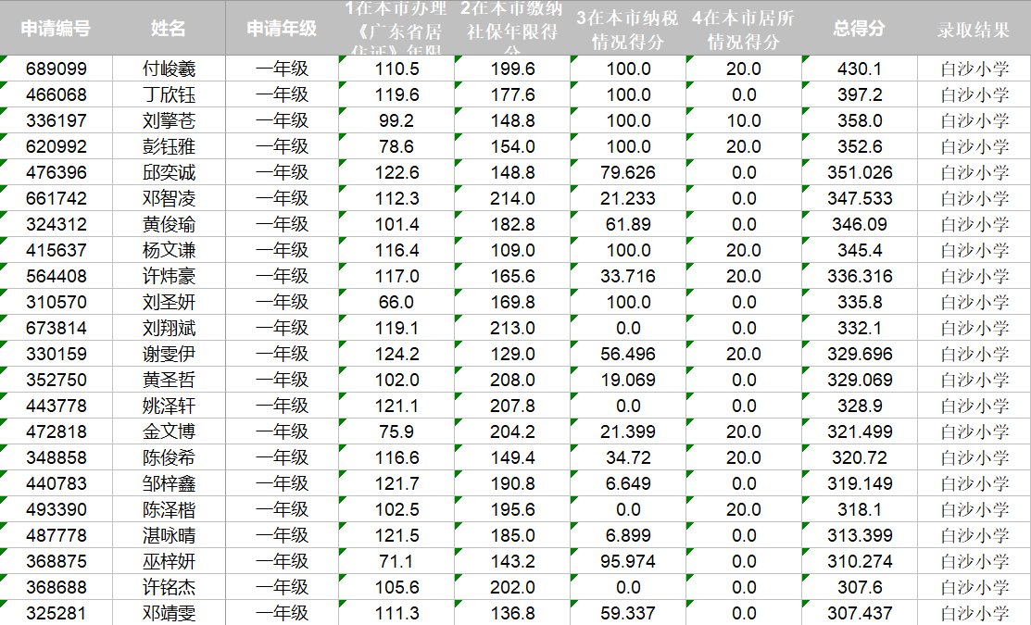This screenshot has width=1031, height=625.
Task: Select application number cell 689099
Action: click(x=57, y=69)
